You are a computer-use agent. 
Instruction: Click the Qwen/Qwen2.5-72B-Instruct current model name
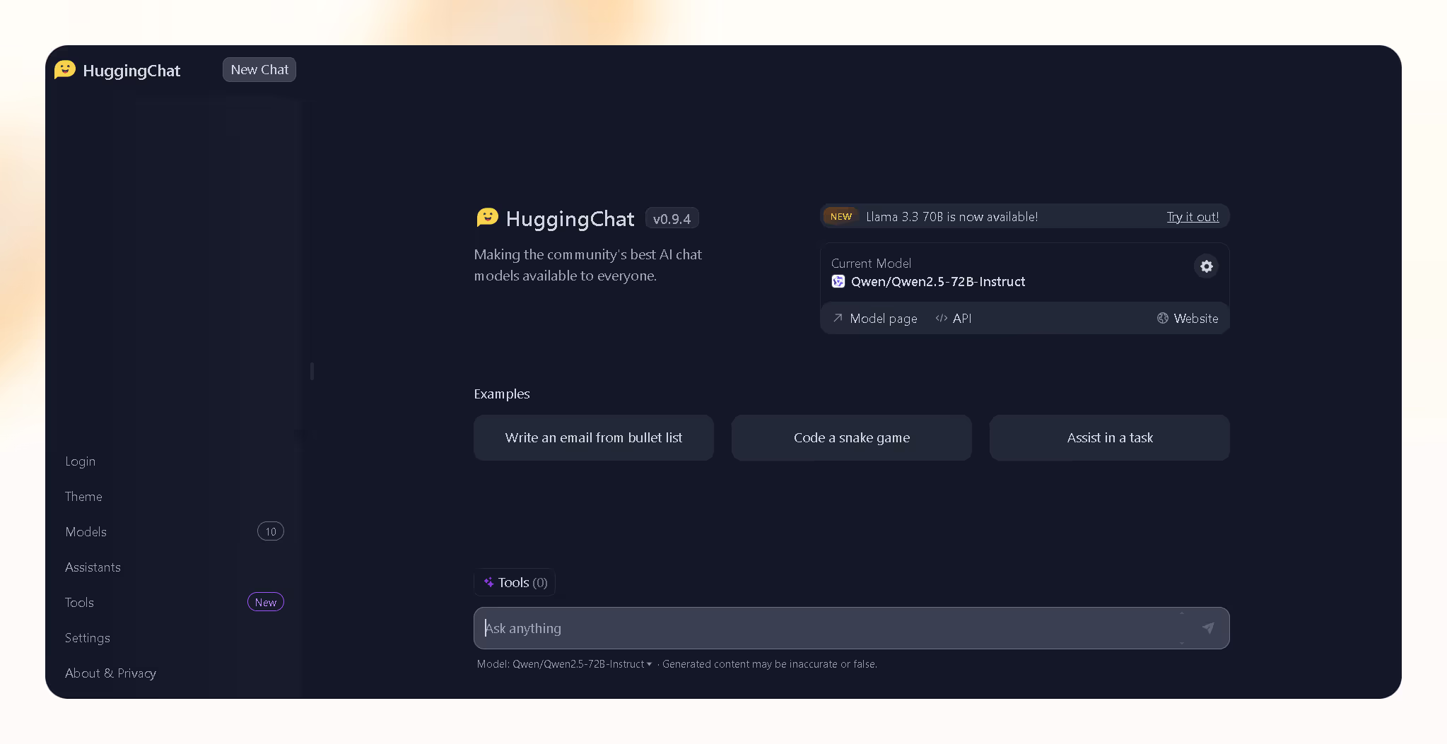tap(938, 281)
